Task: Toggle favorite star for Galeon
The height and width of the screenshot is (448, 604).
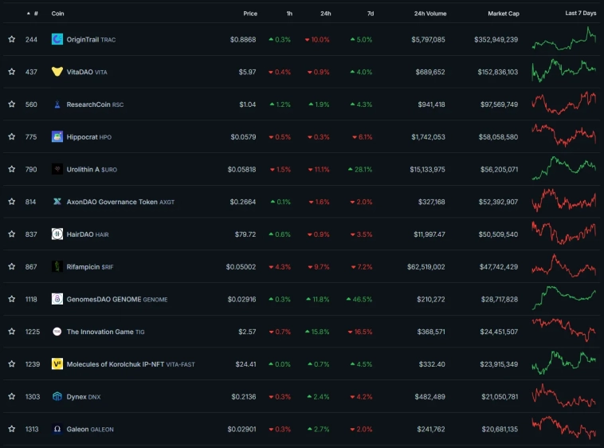Action: [12, 429]
